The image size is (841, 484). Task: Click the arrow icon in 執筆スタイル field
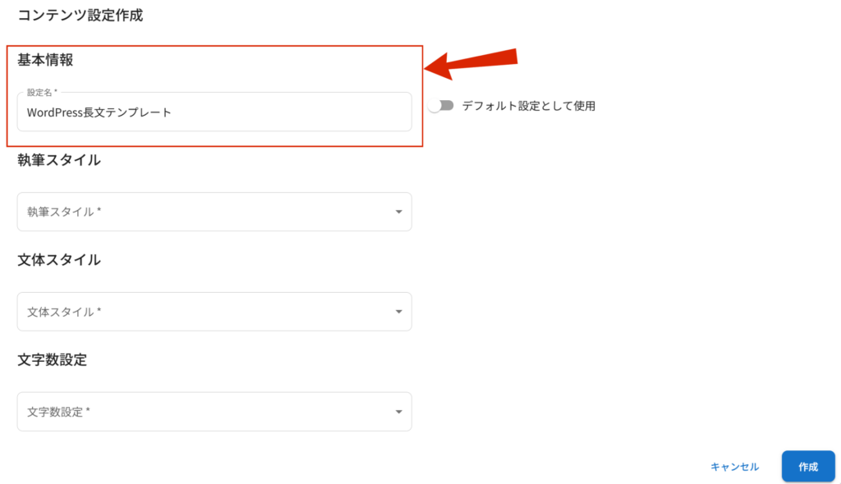398,212
